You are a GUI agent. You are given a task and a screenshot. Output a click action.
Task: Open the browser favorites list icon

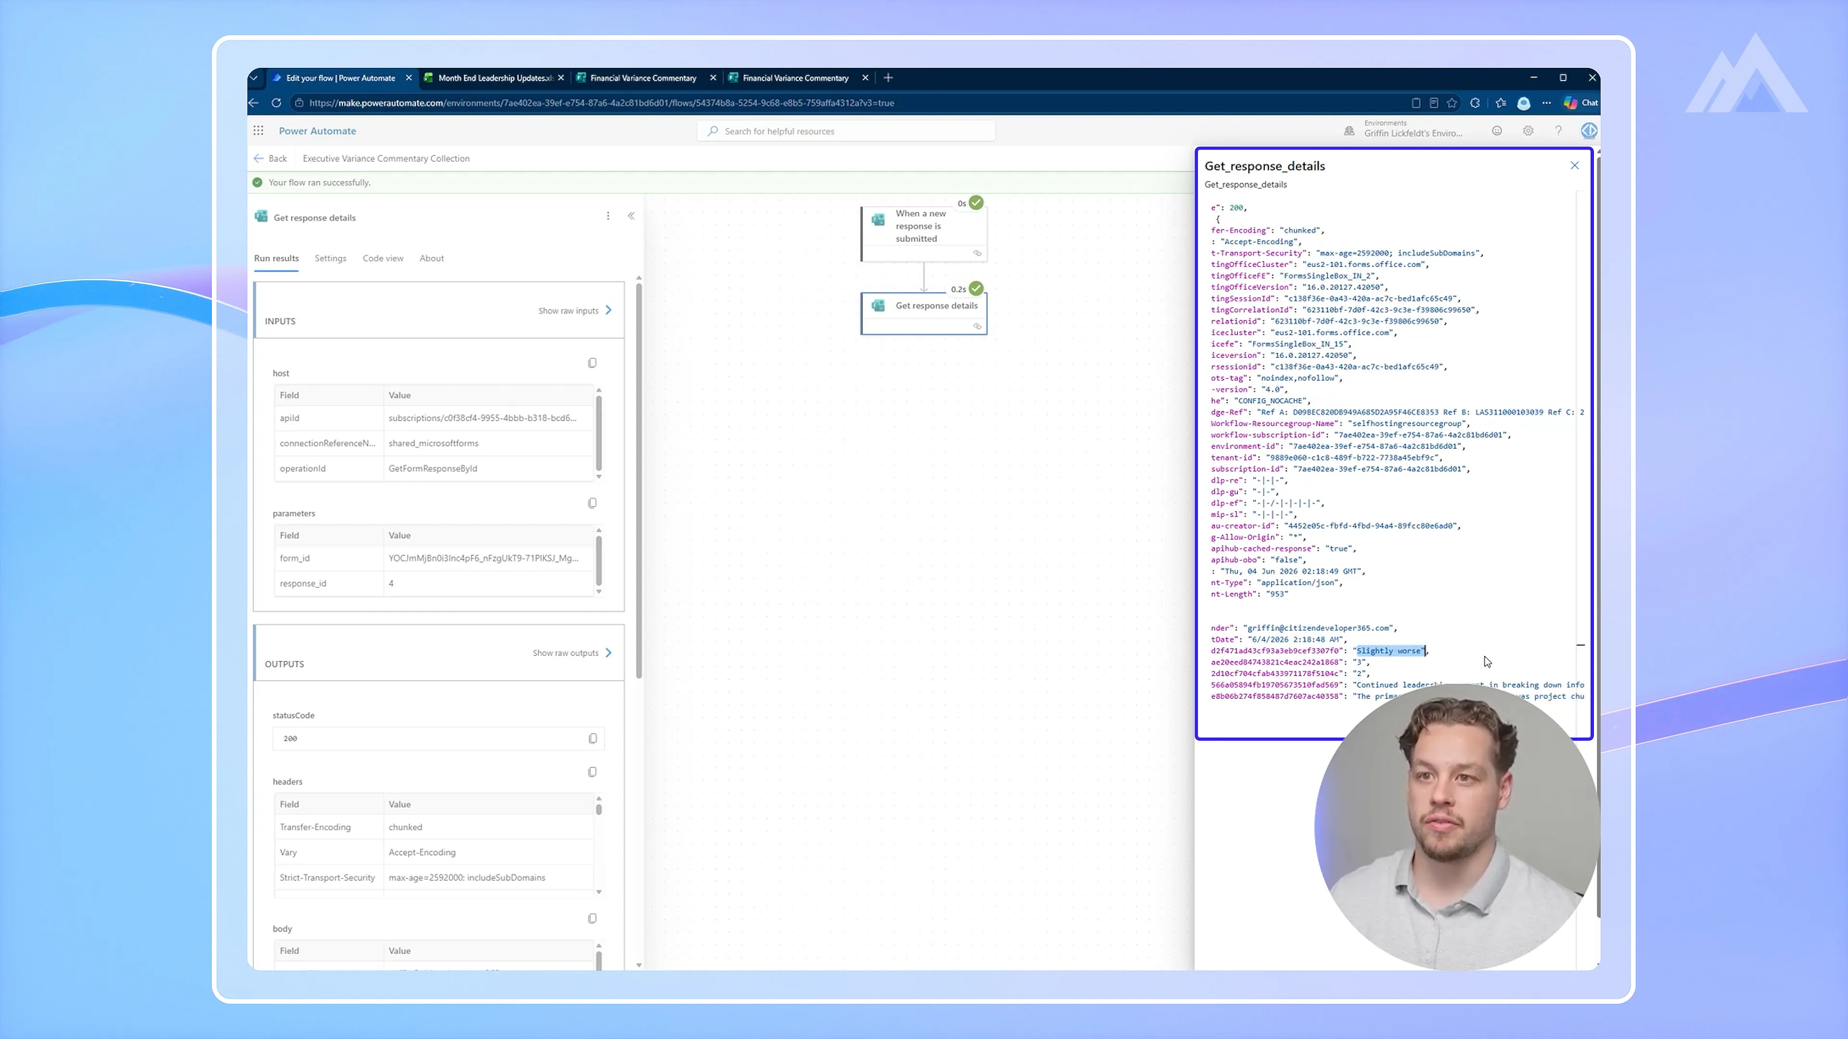point(1501,102)
